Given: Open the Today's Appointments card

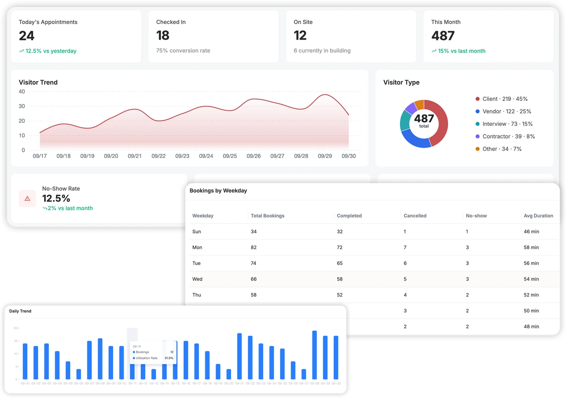Looking at the screenshot, I should (x=76, y=36).
